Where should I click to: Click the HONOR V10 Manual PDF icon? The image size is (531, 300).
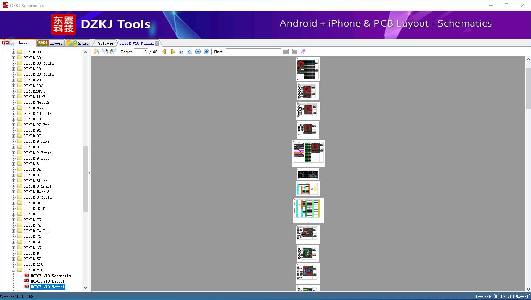click(26, 286)
